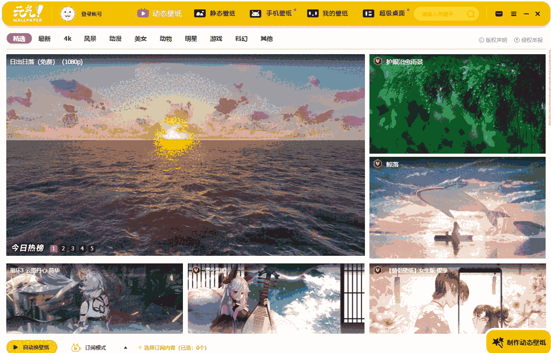Click the 动态壁纸 play icon in the navbar

143,13
